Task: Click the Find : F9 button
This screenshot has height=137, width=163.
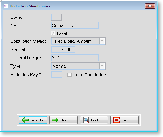Action: pyautogui.click(x=94, y=120)
